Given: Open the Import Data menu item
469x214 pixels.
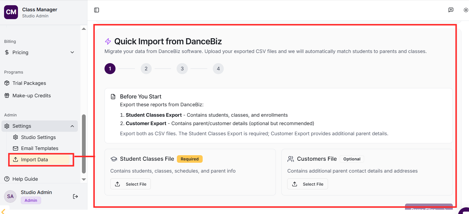Looking at the screenshot, I should 34,160.
